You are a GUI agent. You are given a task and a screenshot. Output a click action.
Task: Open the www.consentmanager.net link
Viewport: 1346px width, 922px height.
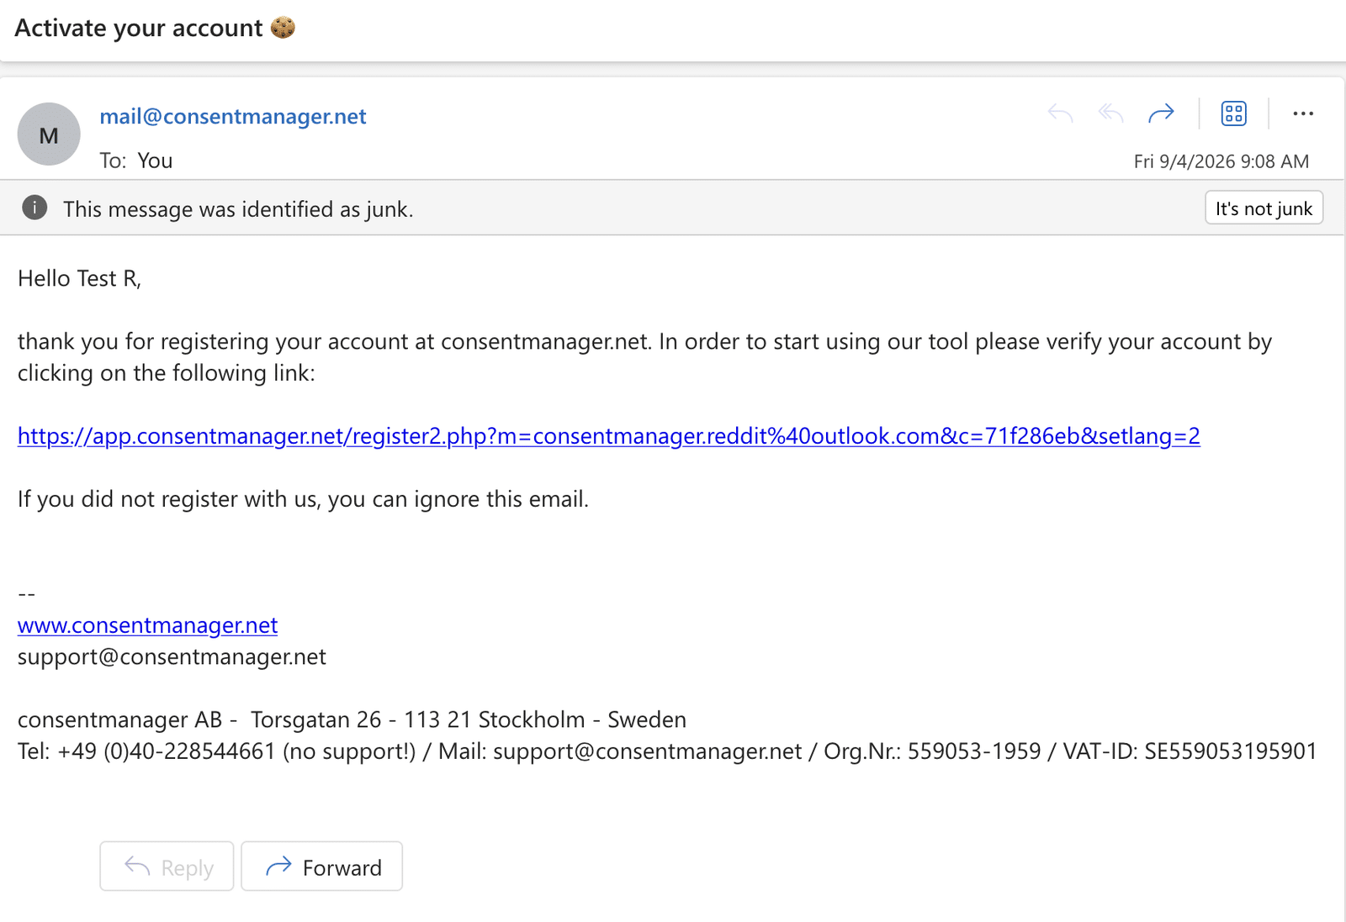tap(147, 625)
